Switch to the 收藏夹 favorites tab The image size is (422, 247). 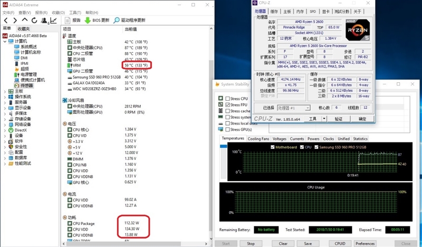tap(23, 29)
